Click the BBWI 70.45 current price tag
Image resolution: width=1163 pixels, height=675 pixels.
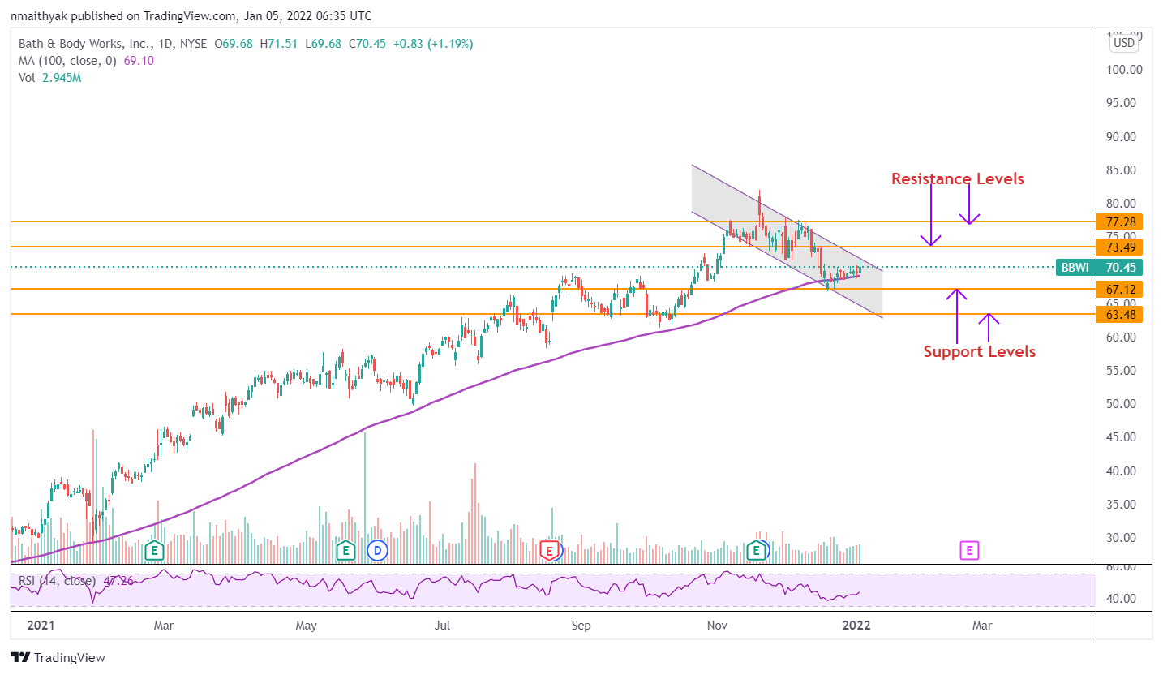1099,268
